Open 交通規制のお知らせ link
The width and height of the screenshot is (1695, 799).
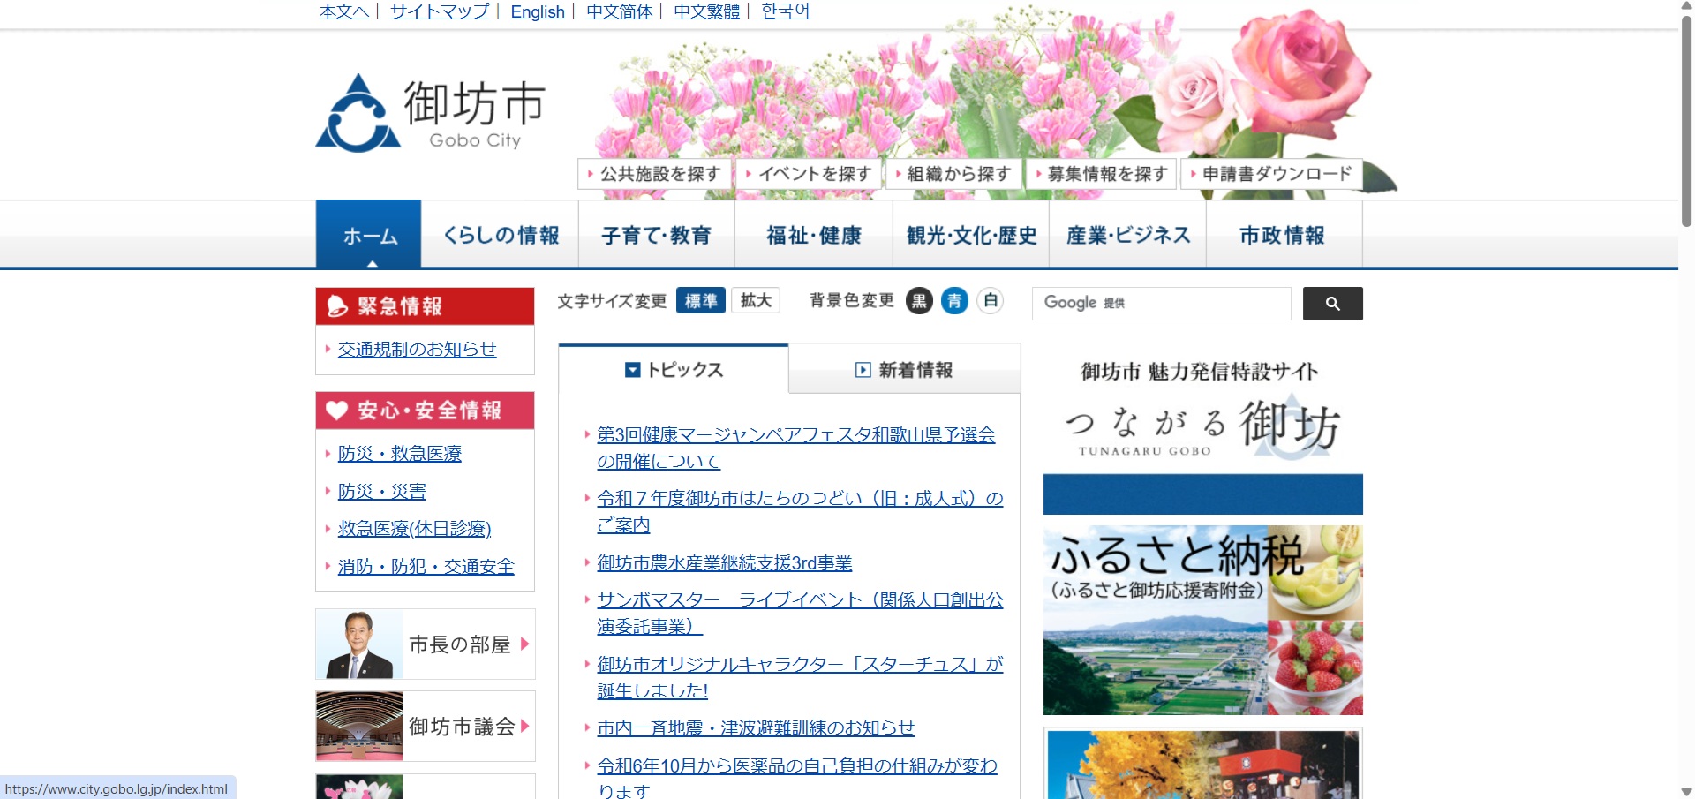pos(417,350)
